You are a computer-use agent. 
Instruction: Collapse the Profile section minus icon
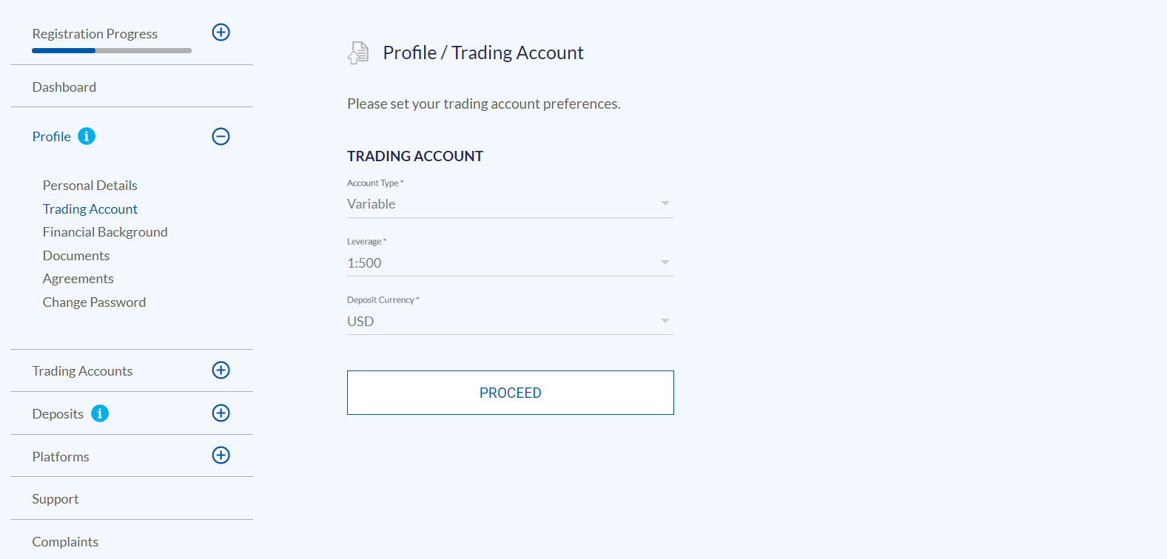click(221, 136)
